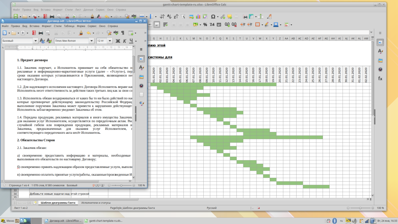
Task: Open the font size 12 пт dropdown
Action: [109, 41]
